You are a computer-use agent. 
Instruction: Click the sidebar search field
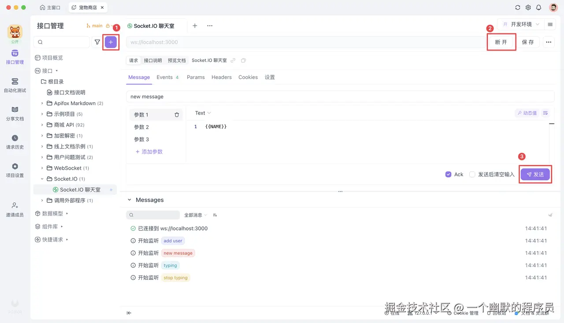[x=62, y=42]
